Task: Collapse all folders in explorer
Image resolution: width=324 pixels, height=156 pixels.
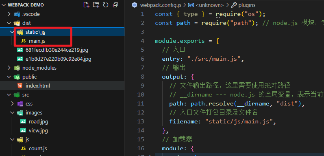Action: coord(115,5)
